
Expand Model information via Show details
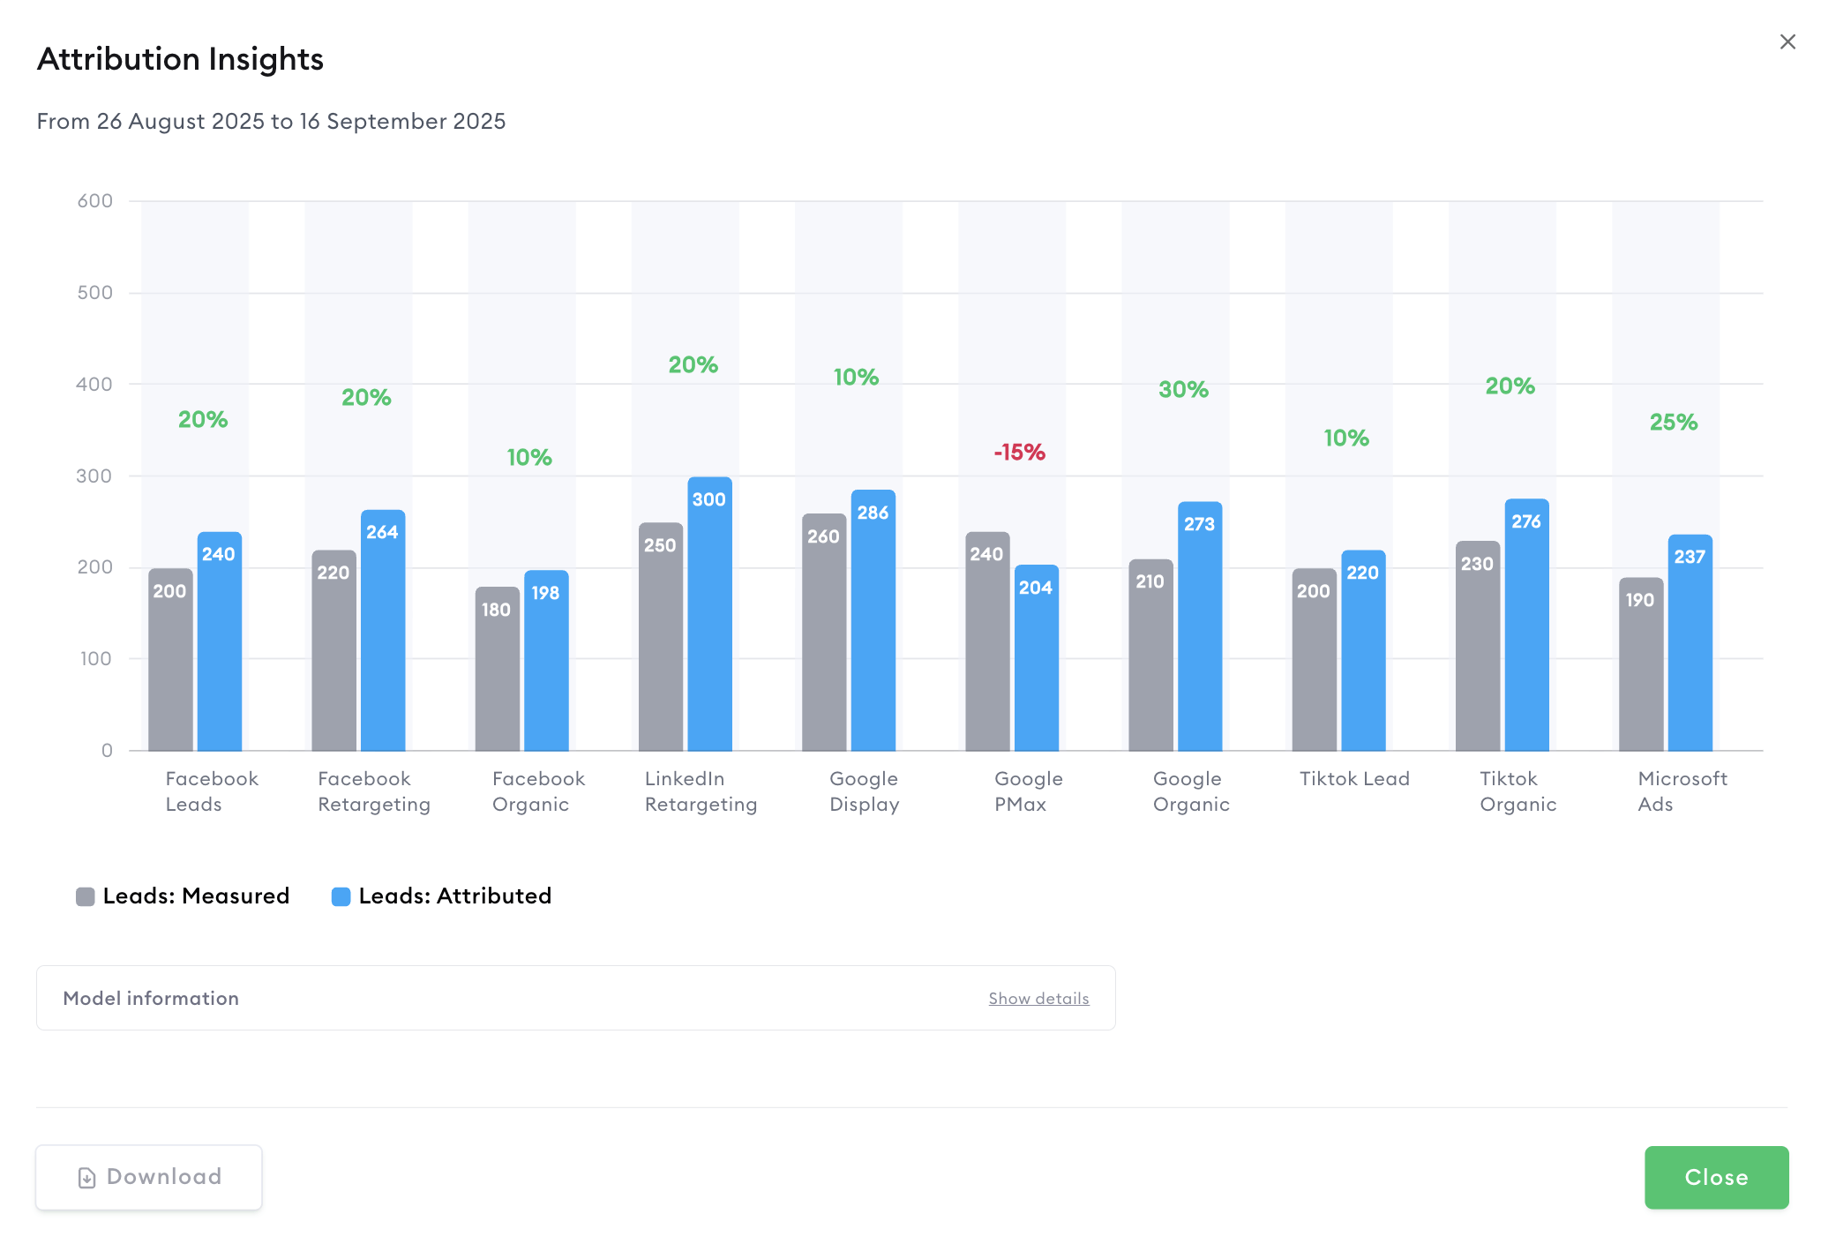pyautogui.click(x=1038, y=999)
